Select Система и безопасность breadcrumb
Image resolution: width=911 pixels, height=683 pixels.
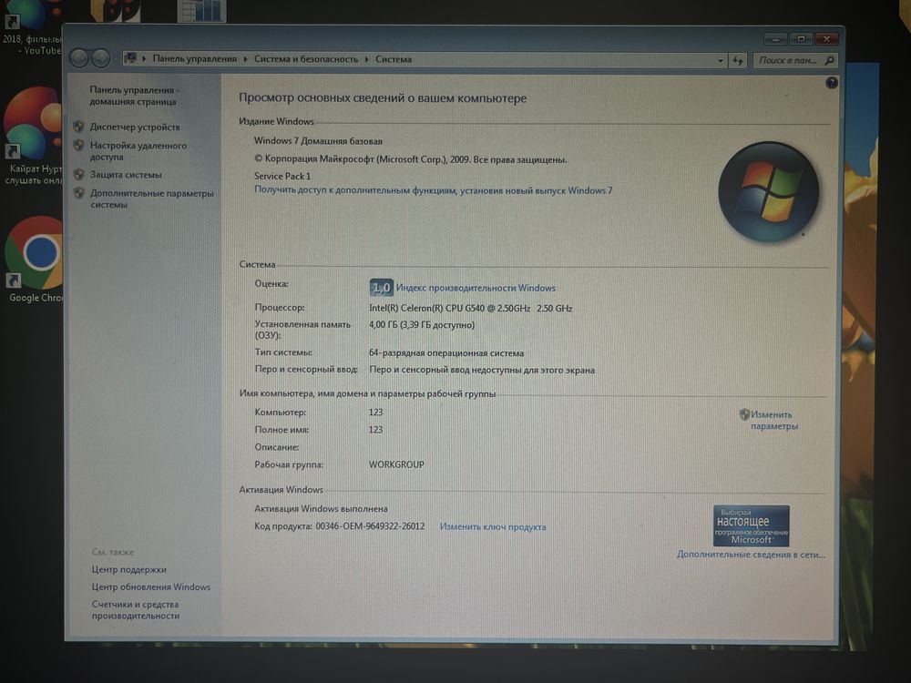[x=306, y=59]
